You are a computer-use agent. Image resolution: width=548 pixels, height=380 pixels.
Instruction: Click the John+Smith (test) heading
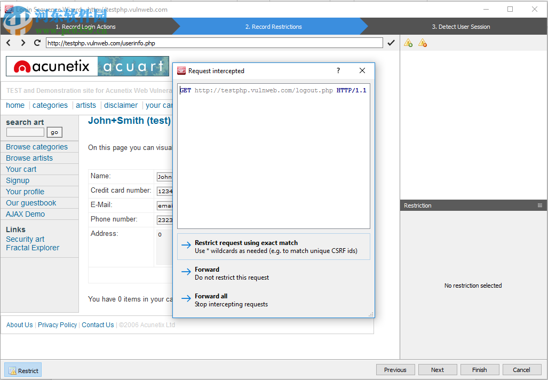tap(129, 121)
